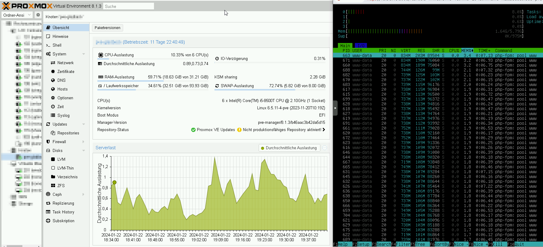Click the round chart undo-zoom button

(325, 148)
